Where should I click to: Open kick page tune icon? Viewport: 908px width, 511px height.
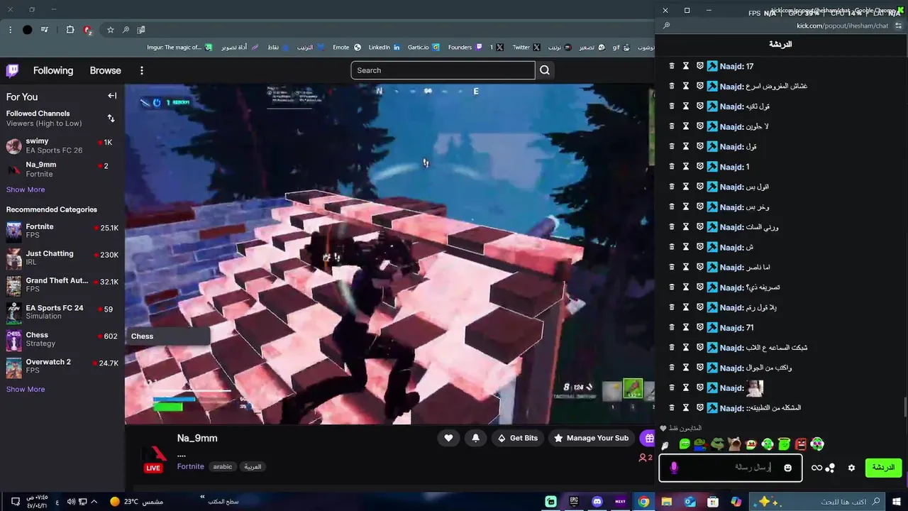click(898, 26)
